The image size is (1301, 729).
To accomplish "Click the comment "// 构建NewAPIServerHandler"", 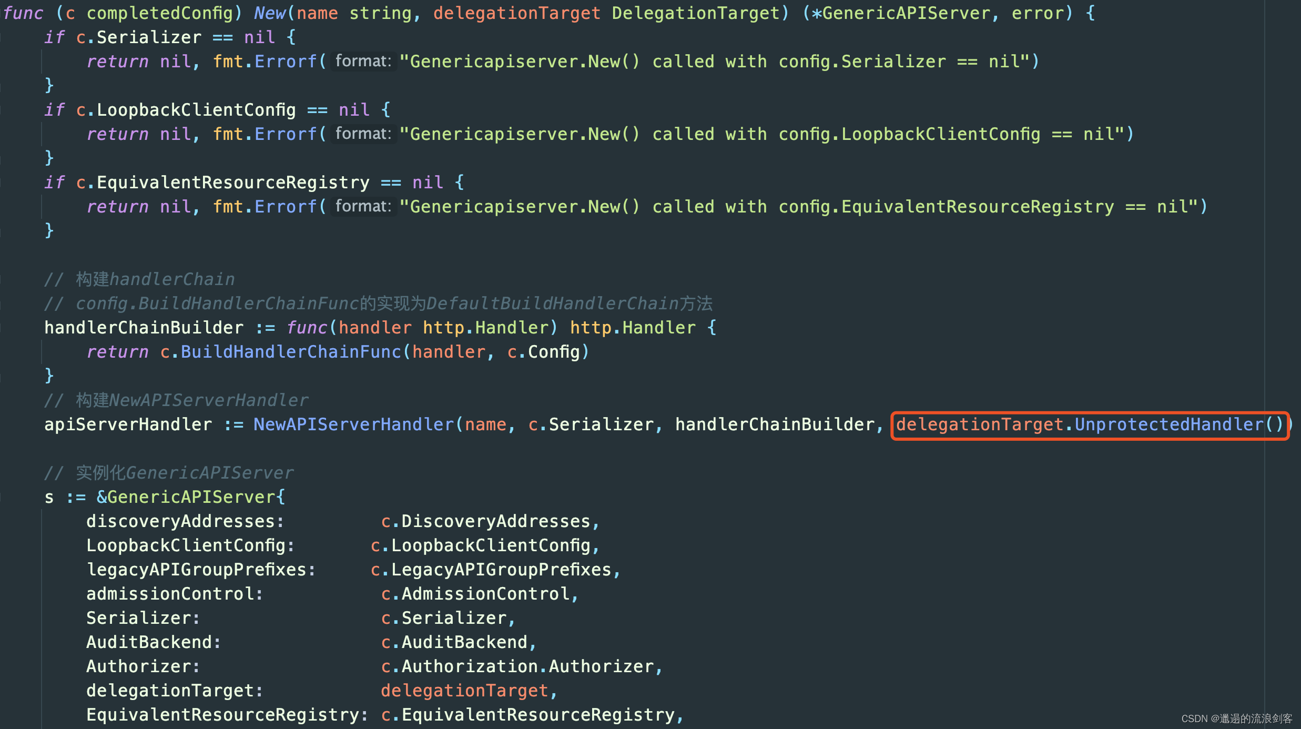I will 176,400.
